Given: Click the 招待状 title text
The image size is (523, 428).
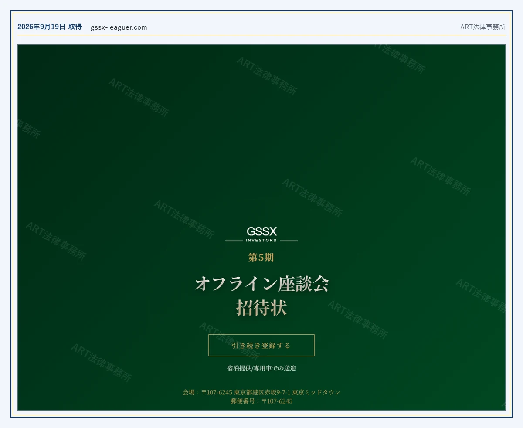Looking at the screenshot, I should point(261,307).
